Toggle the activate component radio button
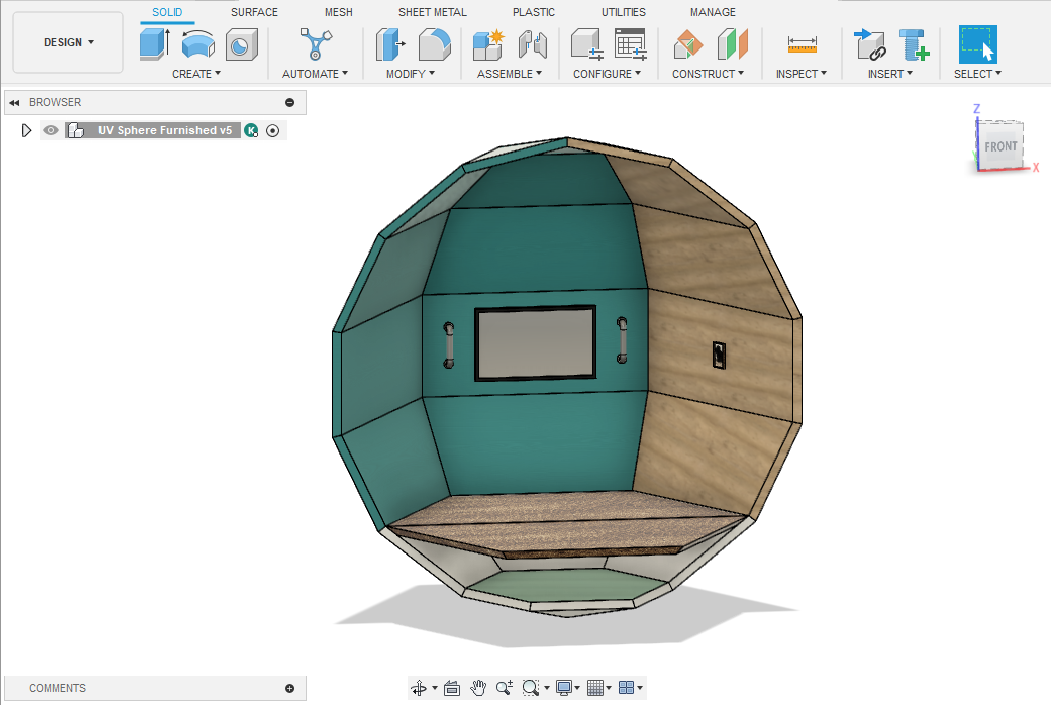The image size is (1051, 705). 273,131
